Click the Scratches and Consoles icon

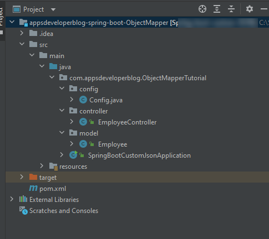click(23, 210)
